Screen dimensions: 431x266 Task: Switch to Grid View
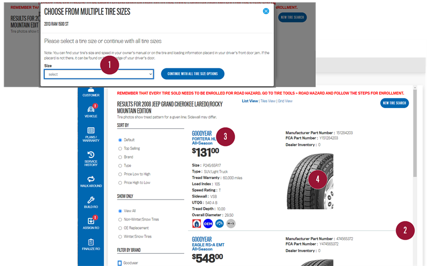(x=285, y=101)
